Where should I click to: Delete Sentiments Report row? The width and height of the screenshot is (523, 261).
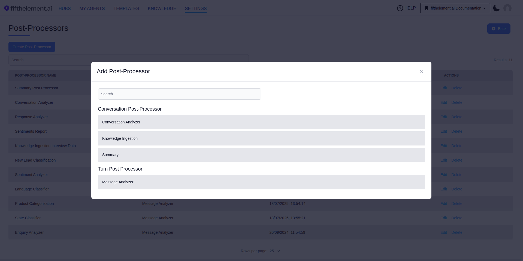(457, 131)
